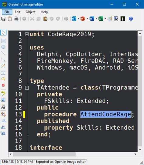Select the pointer selection tool
144x165 pixels.
(x=3, y=33)
